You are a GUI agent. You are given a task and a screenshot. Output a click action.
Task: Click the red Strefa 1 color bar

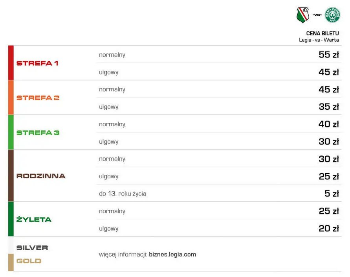[11, 63]
